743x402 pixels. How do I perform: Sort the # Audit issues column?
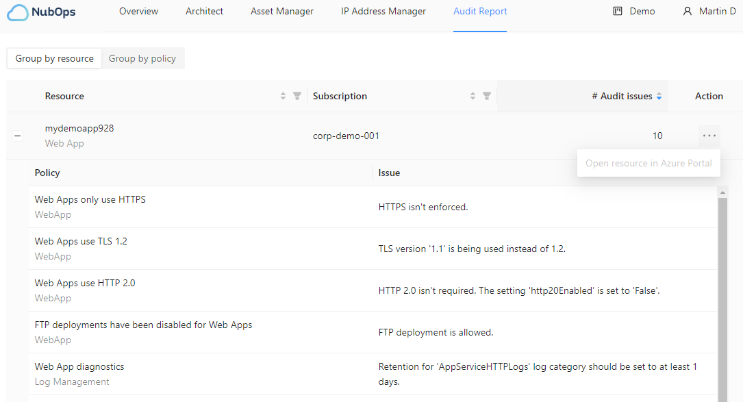pos(658,95)
